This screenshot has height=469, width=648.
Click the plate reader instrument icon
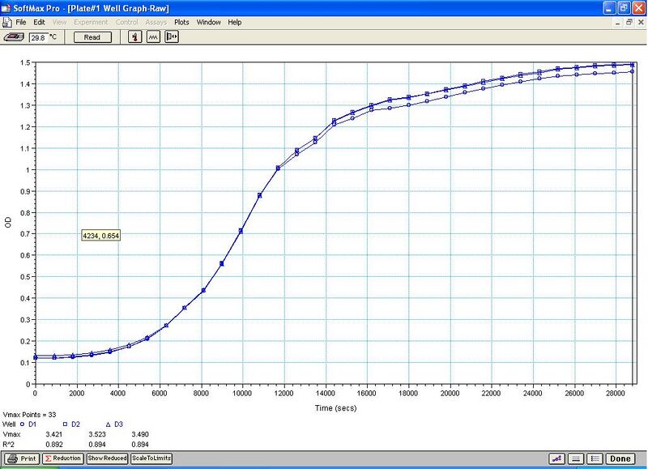(x=14, y=36)
